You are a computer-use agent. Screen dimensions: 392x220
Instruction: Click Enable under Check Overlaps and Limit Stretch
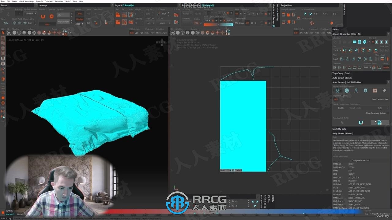coord(341,108)
